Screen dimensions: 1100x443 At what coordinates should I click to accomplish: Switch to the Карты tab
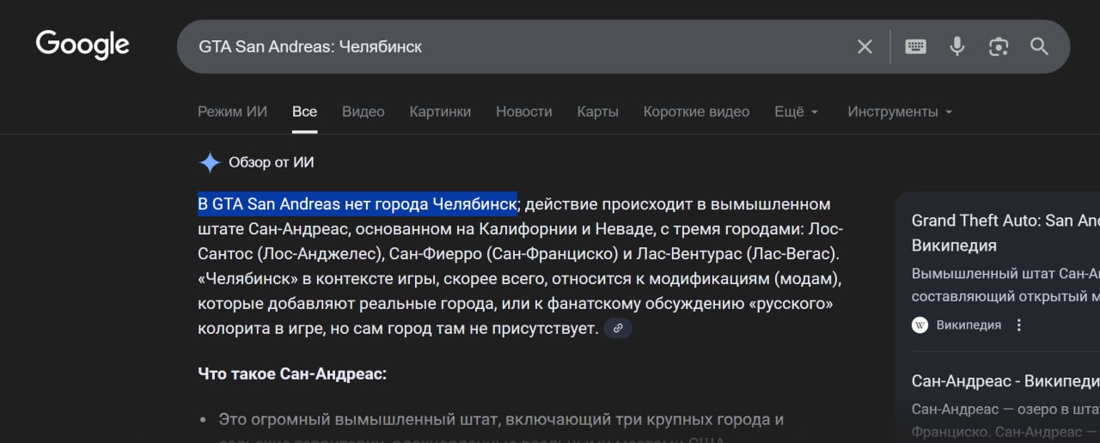pos(597,112)
